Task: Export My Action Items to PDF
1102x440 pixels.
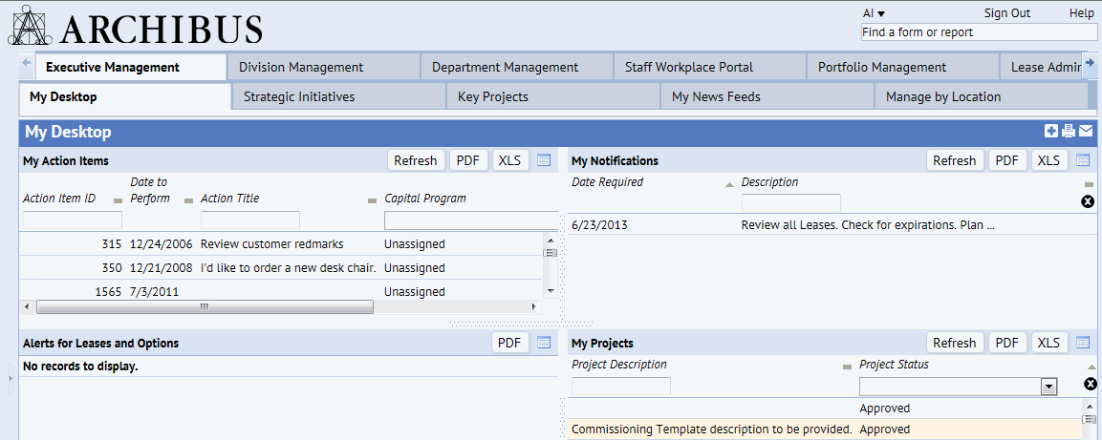Action: click(x=468, y=160)
